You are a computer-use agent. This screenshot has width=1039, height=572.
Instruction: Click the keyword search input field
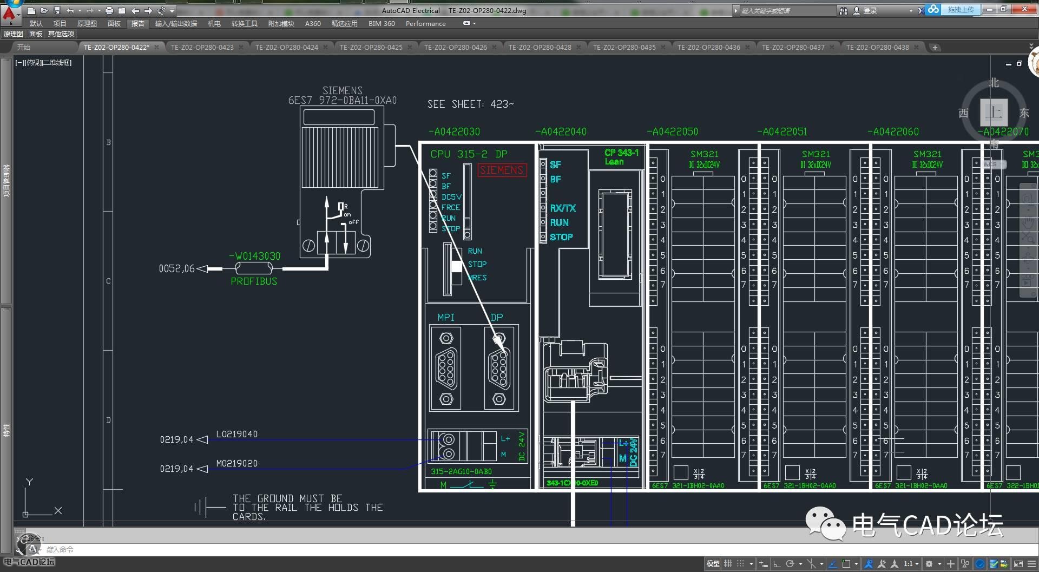787,11
